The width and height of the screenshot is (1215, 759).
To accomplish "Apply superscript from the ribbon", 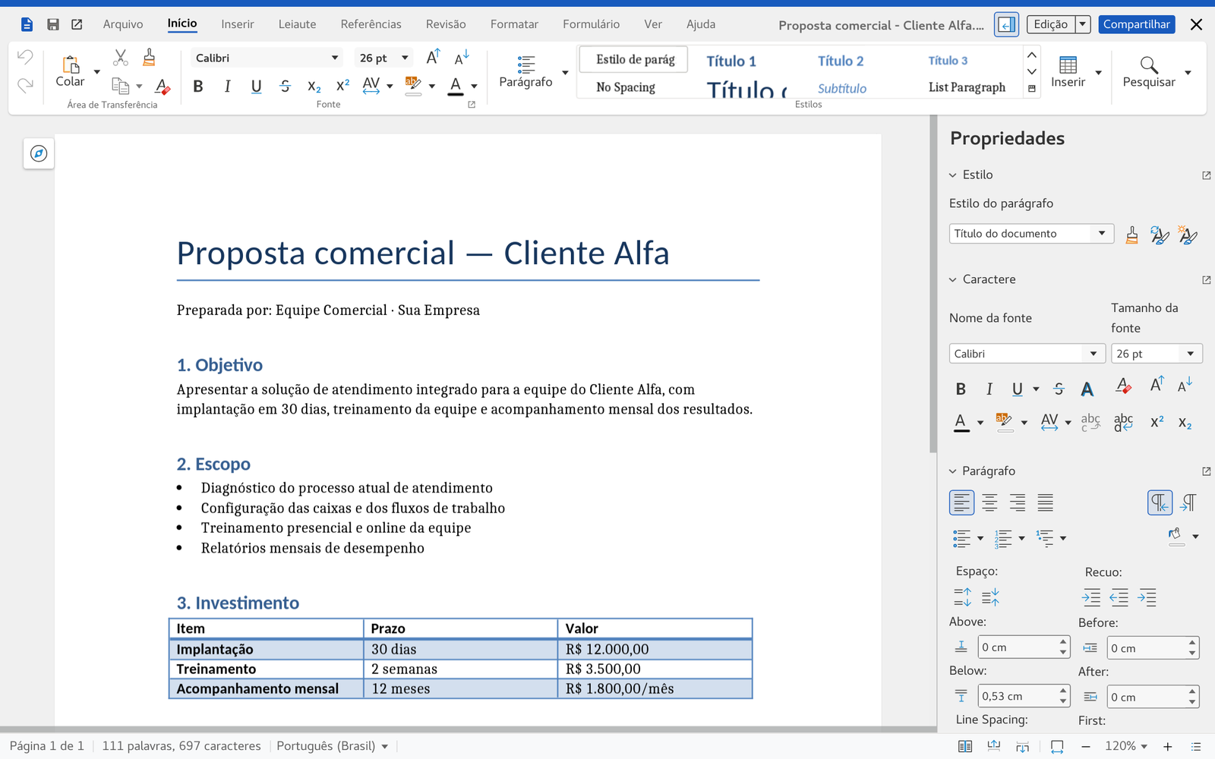I will [x=342, y=86].
